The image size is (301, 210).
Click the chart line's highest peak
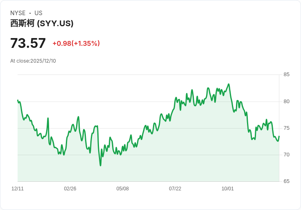coord(229,84)
